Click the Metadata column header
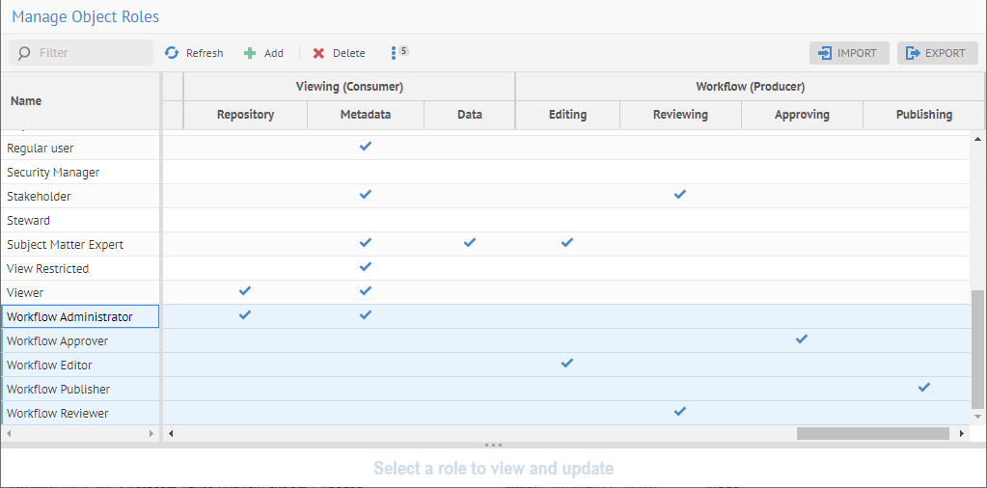 (x=366, y=115)
